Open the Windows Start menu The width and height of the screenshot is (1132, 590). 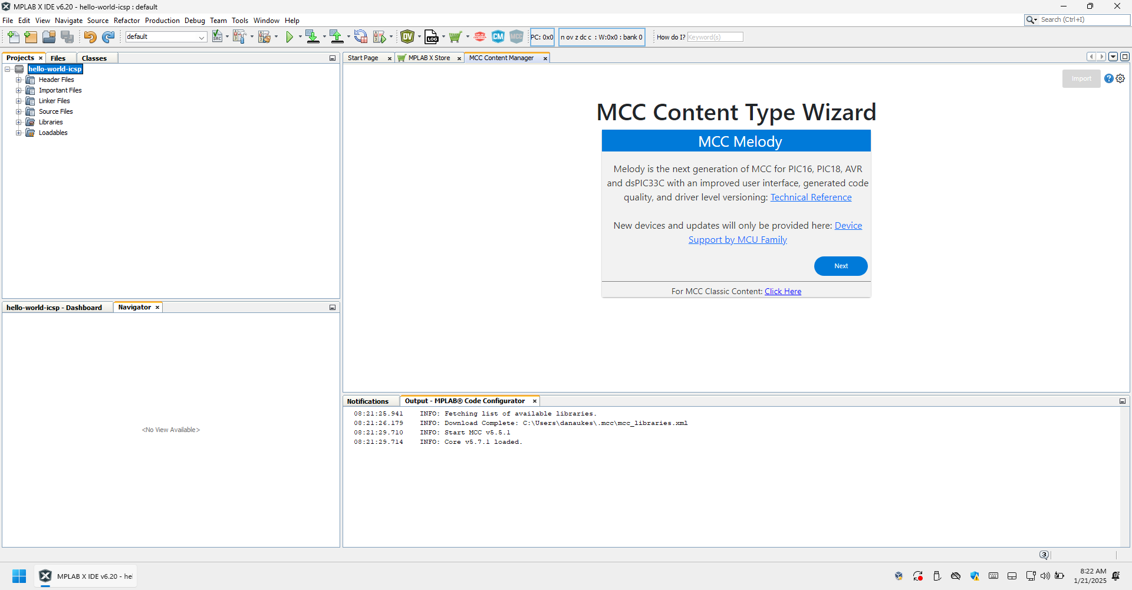pos(19,576)
